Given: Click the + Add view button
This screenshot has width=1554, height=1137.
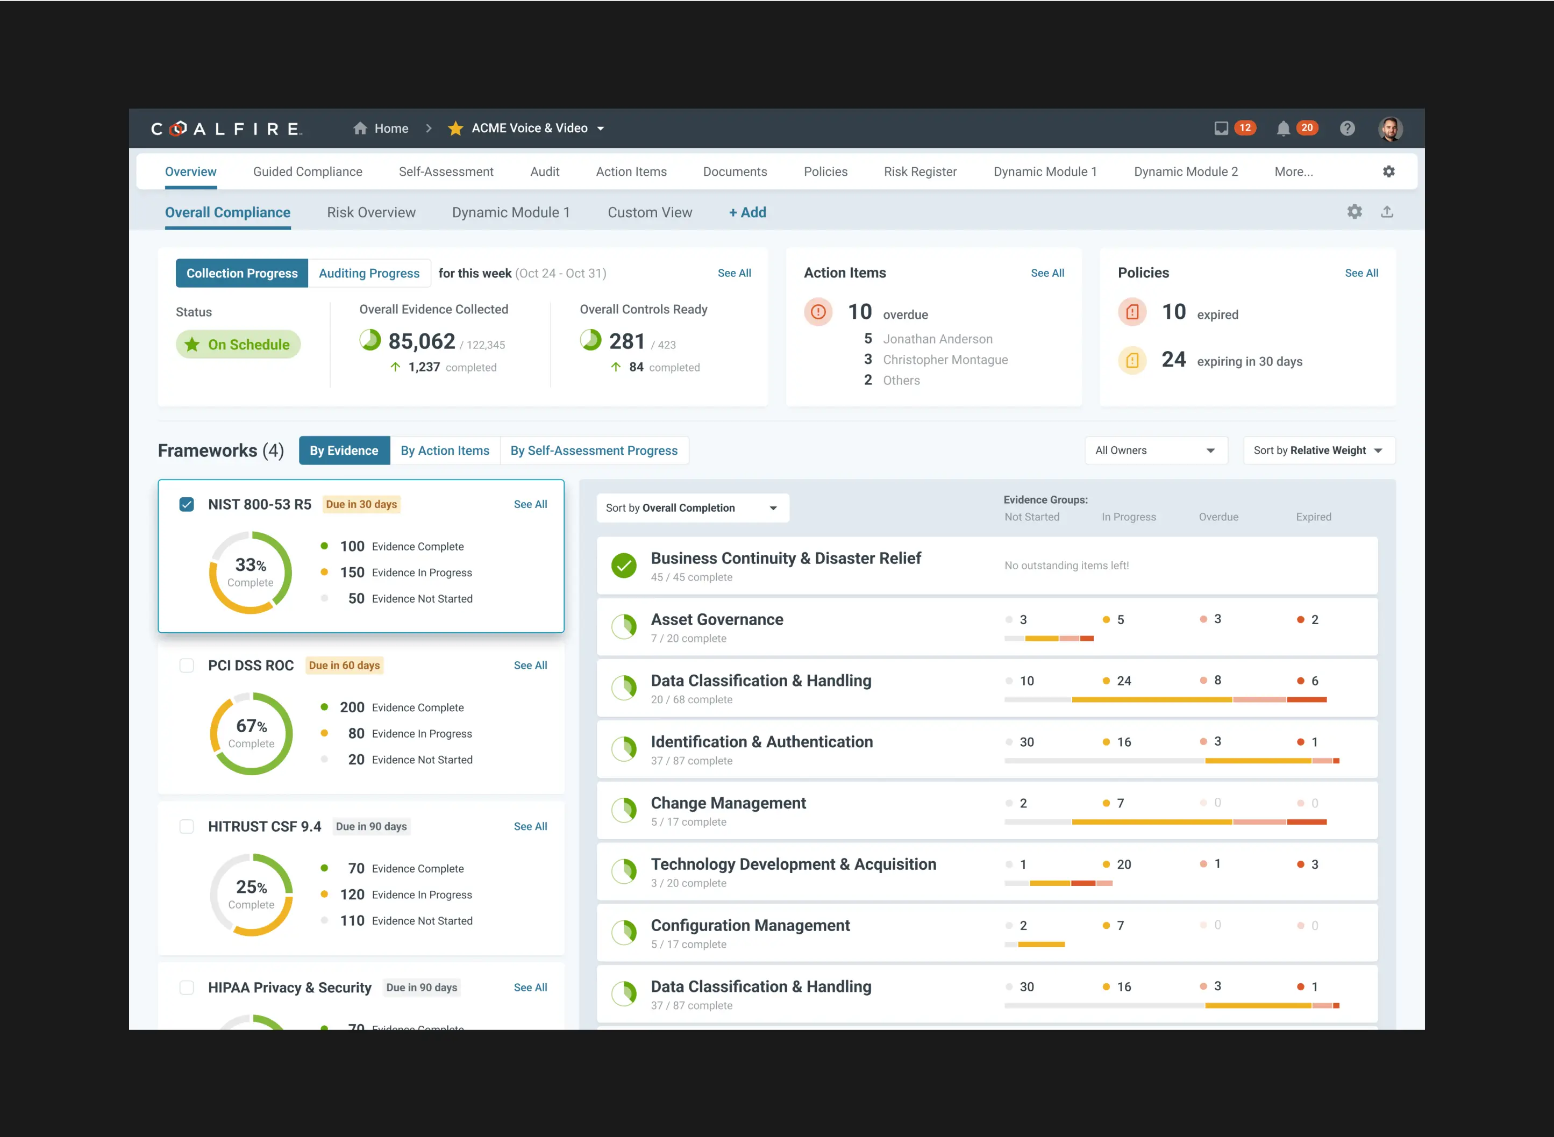Looking at the screenshot, I should [x=747, y=213].
